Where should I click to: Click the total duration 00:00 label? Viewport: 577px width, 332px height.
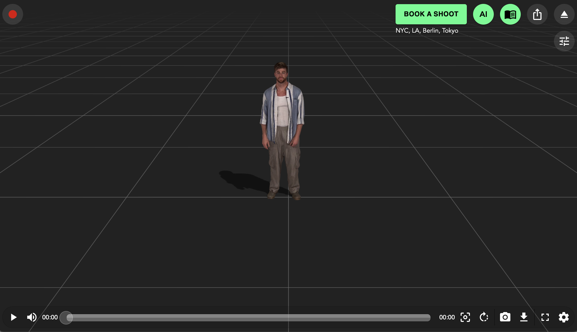[x=447, y=317]
